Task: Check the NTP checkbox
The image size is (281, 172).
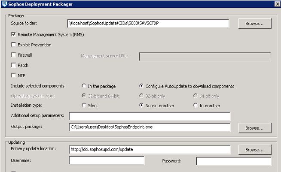Action: pyautogui.click(x=14, y=75)
